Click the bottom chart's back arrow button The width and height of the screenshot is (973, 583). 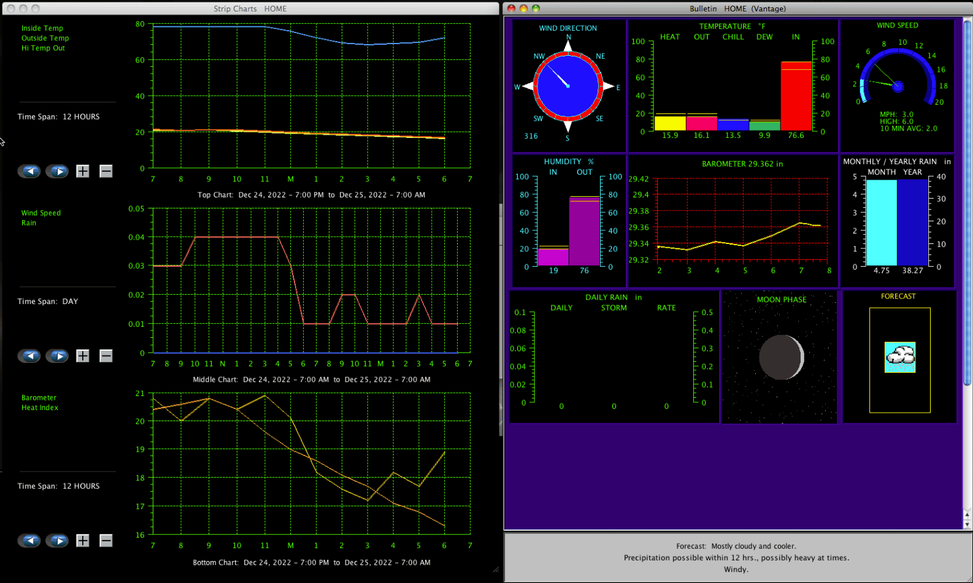(29, 540)
